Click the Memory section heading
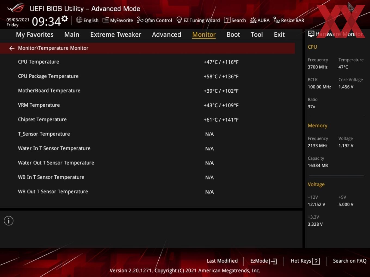 pyautogui.click(x=317, y=125)
